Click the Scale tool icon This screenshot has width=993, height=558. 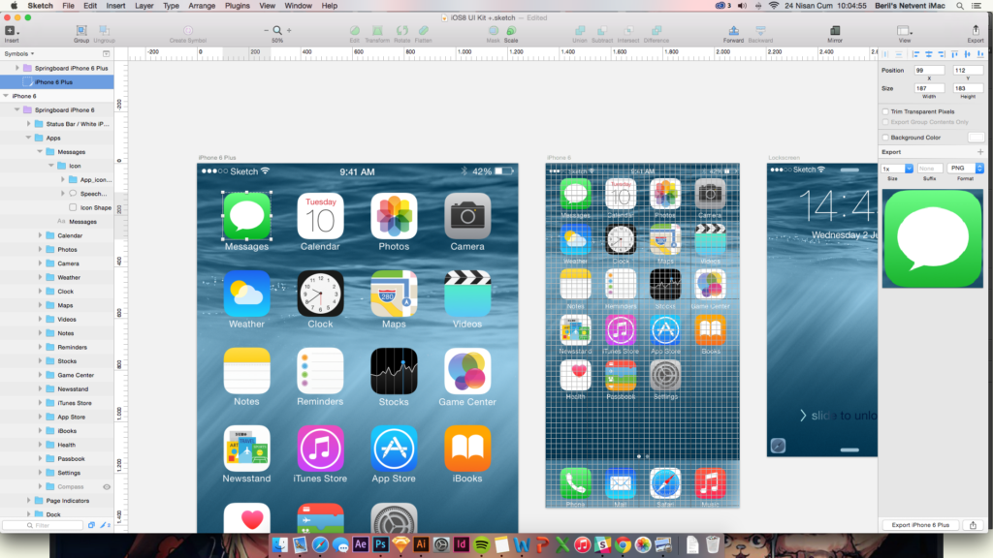tap(510, 31)
